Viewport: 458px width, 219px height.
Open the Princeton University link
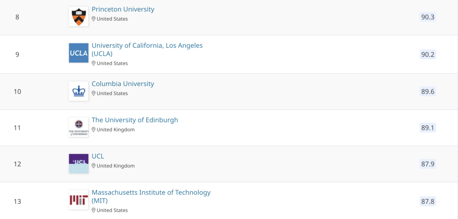tap(123, 9)
